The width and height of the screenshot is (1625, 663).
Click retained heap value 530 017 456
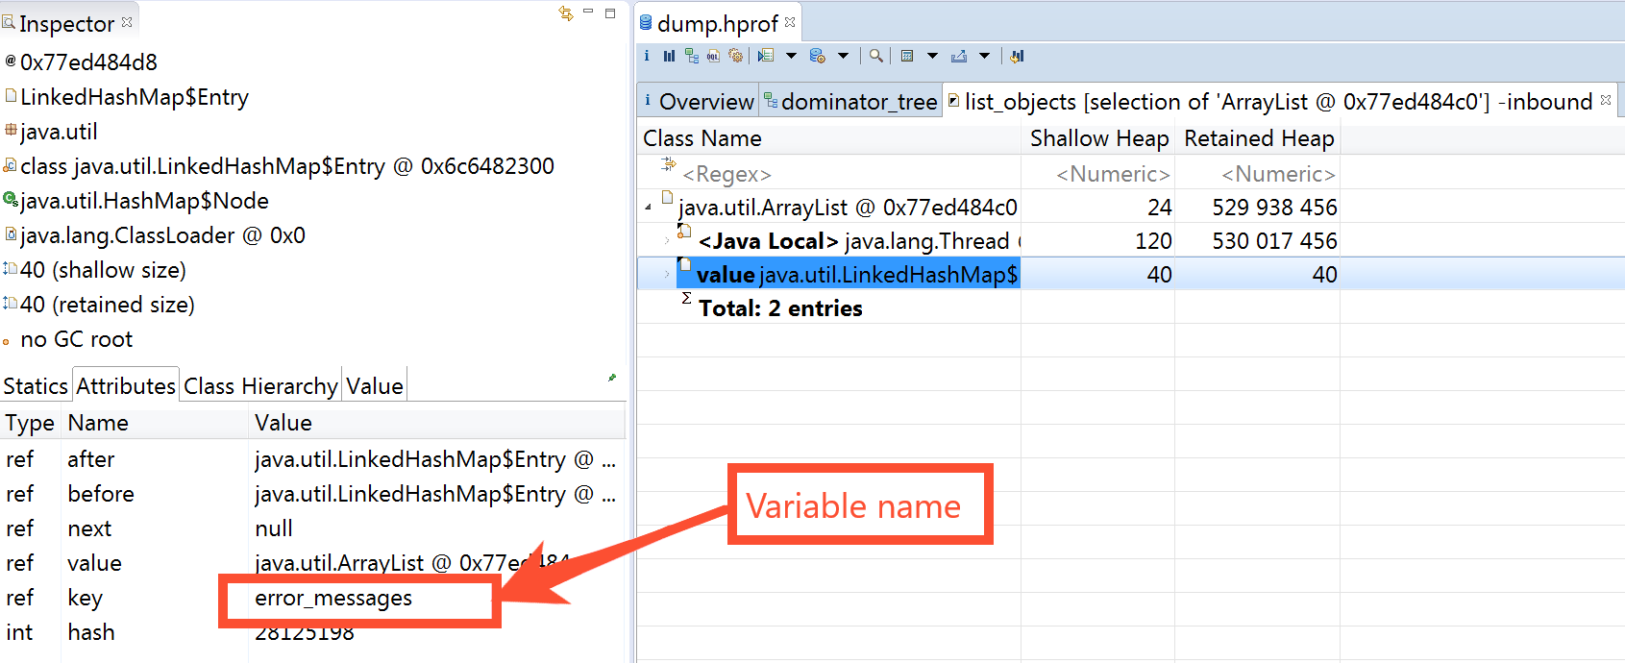pyautogui.click(x=1274, y=240)
